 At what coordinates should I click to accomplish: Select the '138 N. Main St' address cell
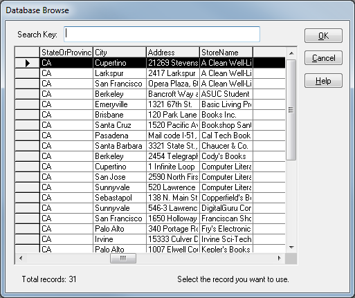tap(173, 198)
